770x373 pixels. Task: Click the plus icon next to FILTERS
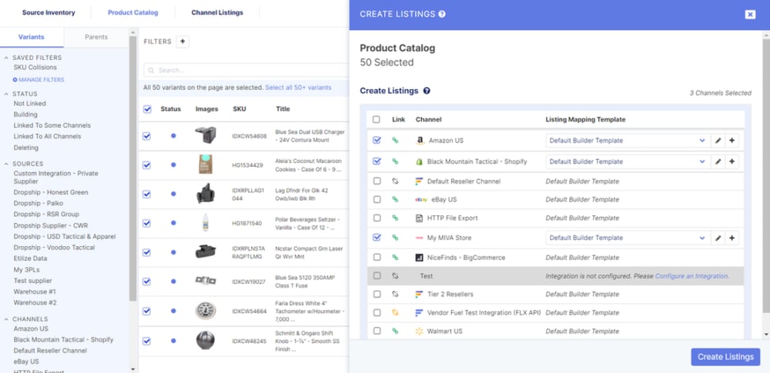[x=182, y=42]
